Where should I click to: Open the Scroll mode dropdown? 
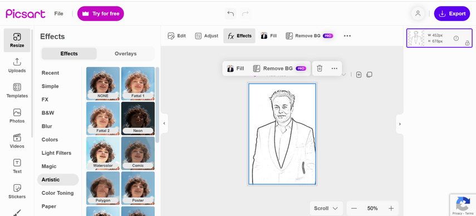pyautogui.click(x=326, y=208)
